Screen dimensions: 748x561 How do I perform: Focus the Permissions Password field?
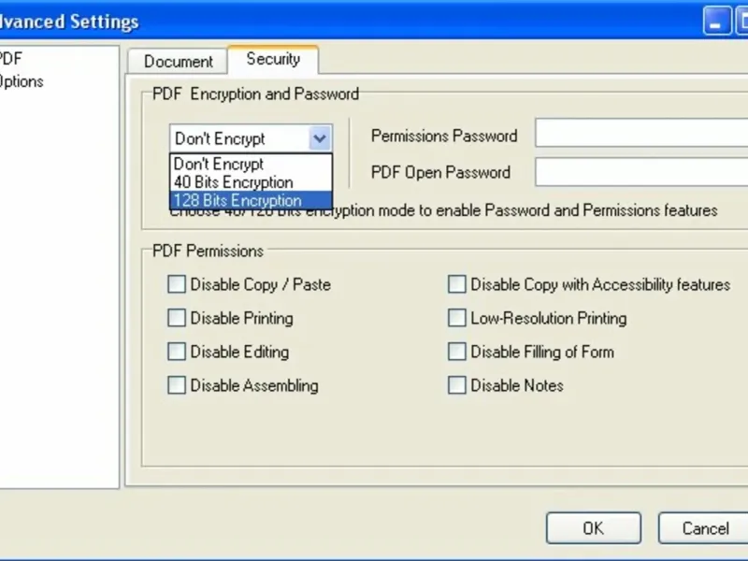641,135
